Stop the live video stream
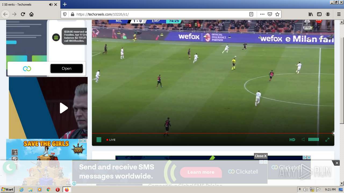The height and width of the screenshot is (193, 344). 99,140
